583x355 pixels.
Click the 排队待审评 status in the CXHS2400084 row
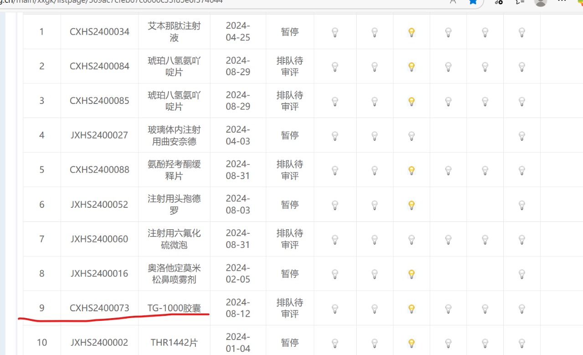click(x=290, y=66)
